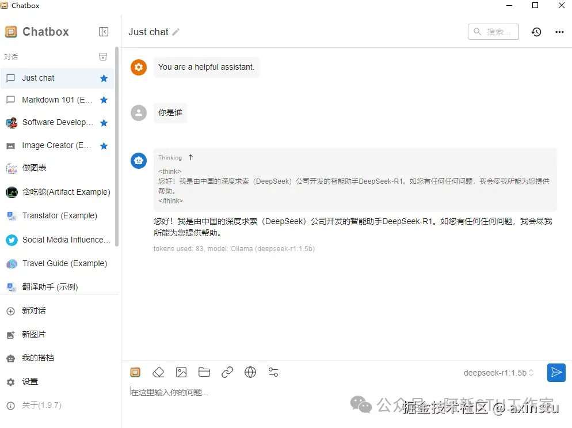
Task: Click the system message 'You are a helpful assistant.'
Action: pyautogui.click(x=207, y=67)
